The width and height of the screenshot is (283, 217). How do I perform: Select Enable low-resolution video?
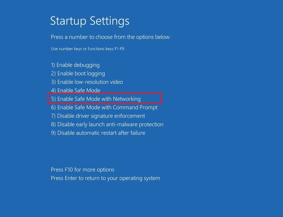(x=87, y=82)
